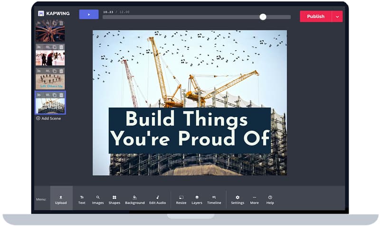Delete the selected crane scene
Viewport: 380px width, 226px height.
coord(61,95)
